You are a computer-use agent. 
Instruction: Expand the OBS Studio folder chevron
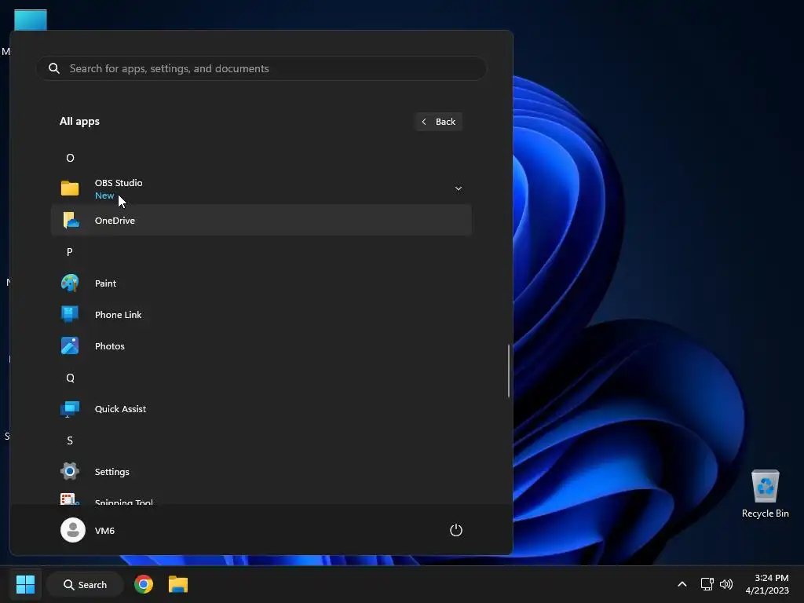click(x=459, y=188)
